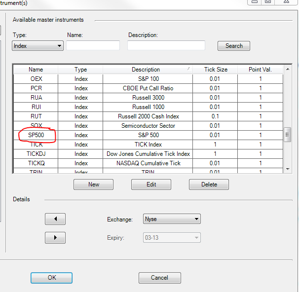299x292 pixels.
Task: Click the instrument list scrollbar thumb
Action: [287, 135]
